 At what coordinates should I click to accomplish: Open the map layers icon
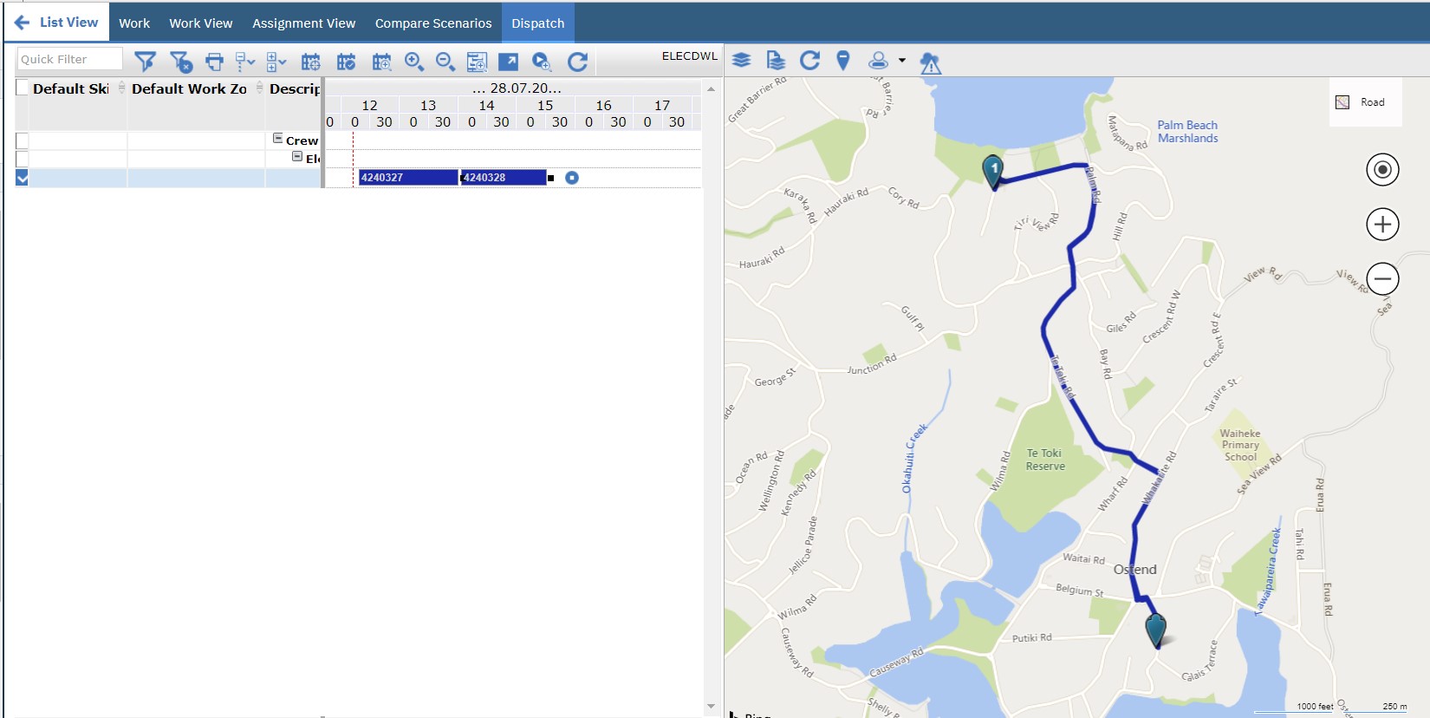tap(742, 61)
